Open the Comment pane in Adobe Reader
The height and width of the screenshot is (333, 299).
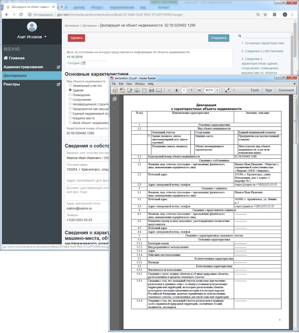point(286,90)
